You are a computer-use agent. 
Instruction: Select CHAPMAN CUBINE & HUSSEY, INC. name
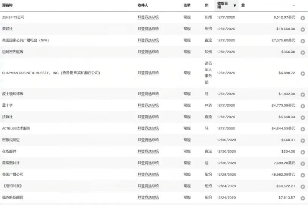[x=51, y=73]
